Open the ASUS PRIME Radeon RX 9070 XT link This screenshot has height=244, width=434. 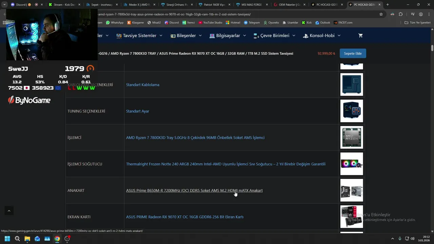pos(185,217)
